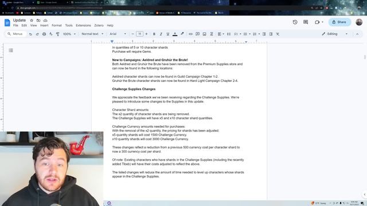The image size is (367, 206).
Task: Click the Share button
Action: pos(339,22)
